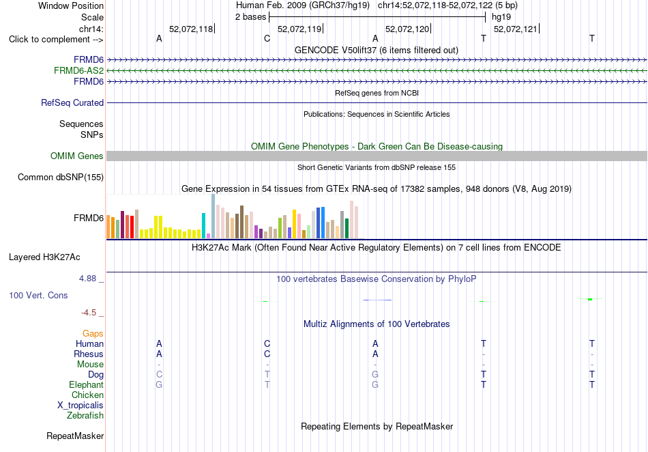
Task: Click the dark green bar in GTEx chart
Action: pos(347,228)
